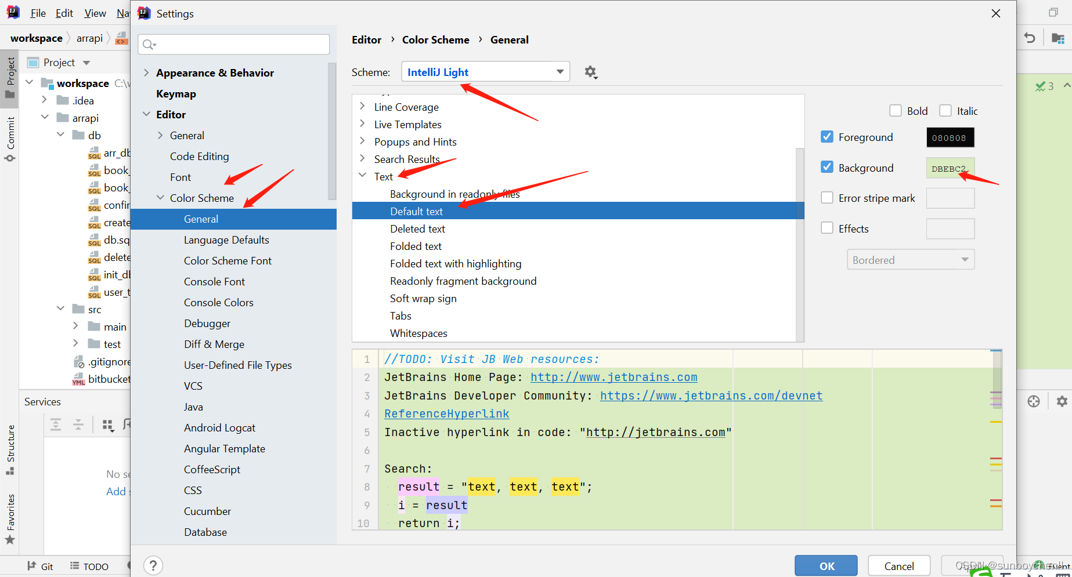Toggle the Italic checkbox
Image resolution: width=1072 pixels, height=577 pixels.
coord(945,111)
